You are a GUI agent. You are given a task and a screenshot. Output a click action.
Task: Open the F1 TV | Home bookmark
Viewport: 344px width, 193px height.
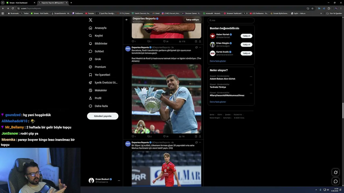pyautogui.click(x=123, y=13)
